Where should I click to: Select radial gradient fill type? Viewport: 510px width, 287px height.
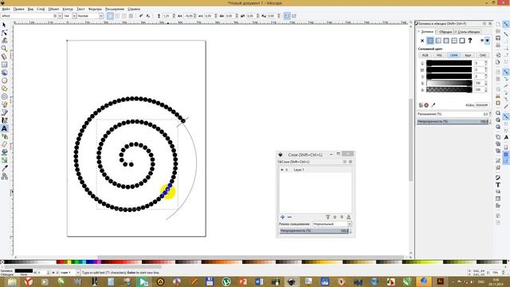point(446,41)
